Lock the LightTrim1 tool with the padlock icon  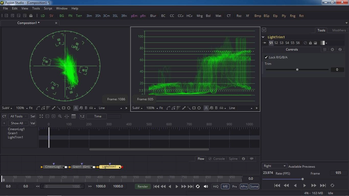(x=310, y=43)
